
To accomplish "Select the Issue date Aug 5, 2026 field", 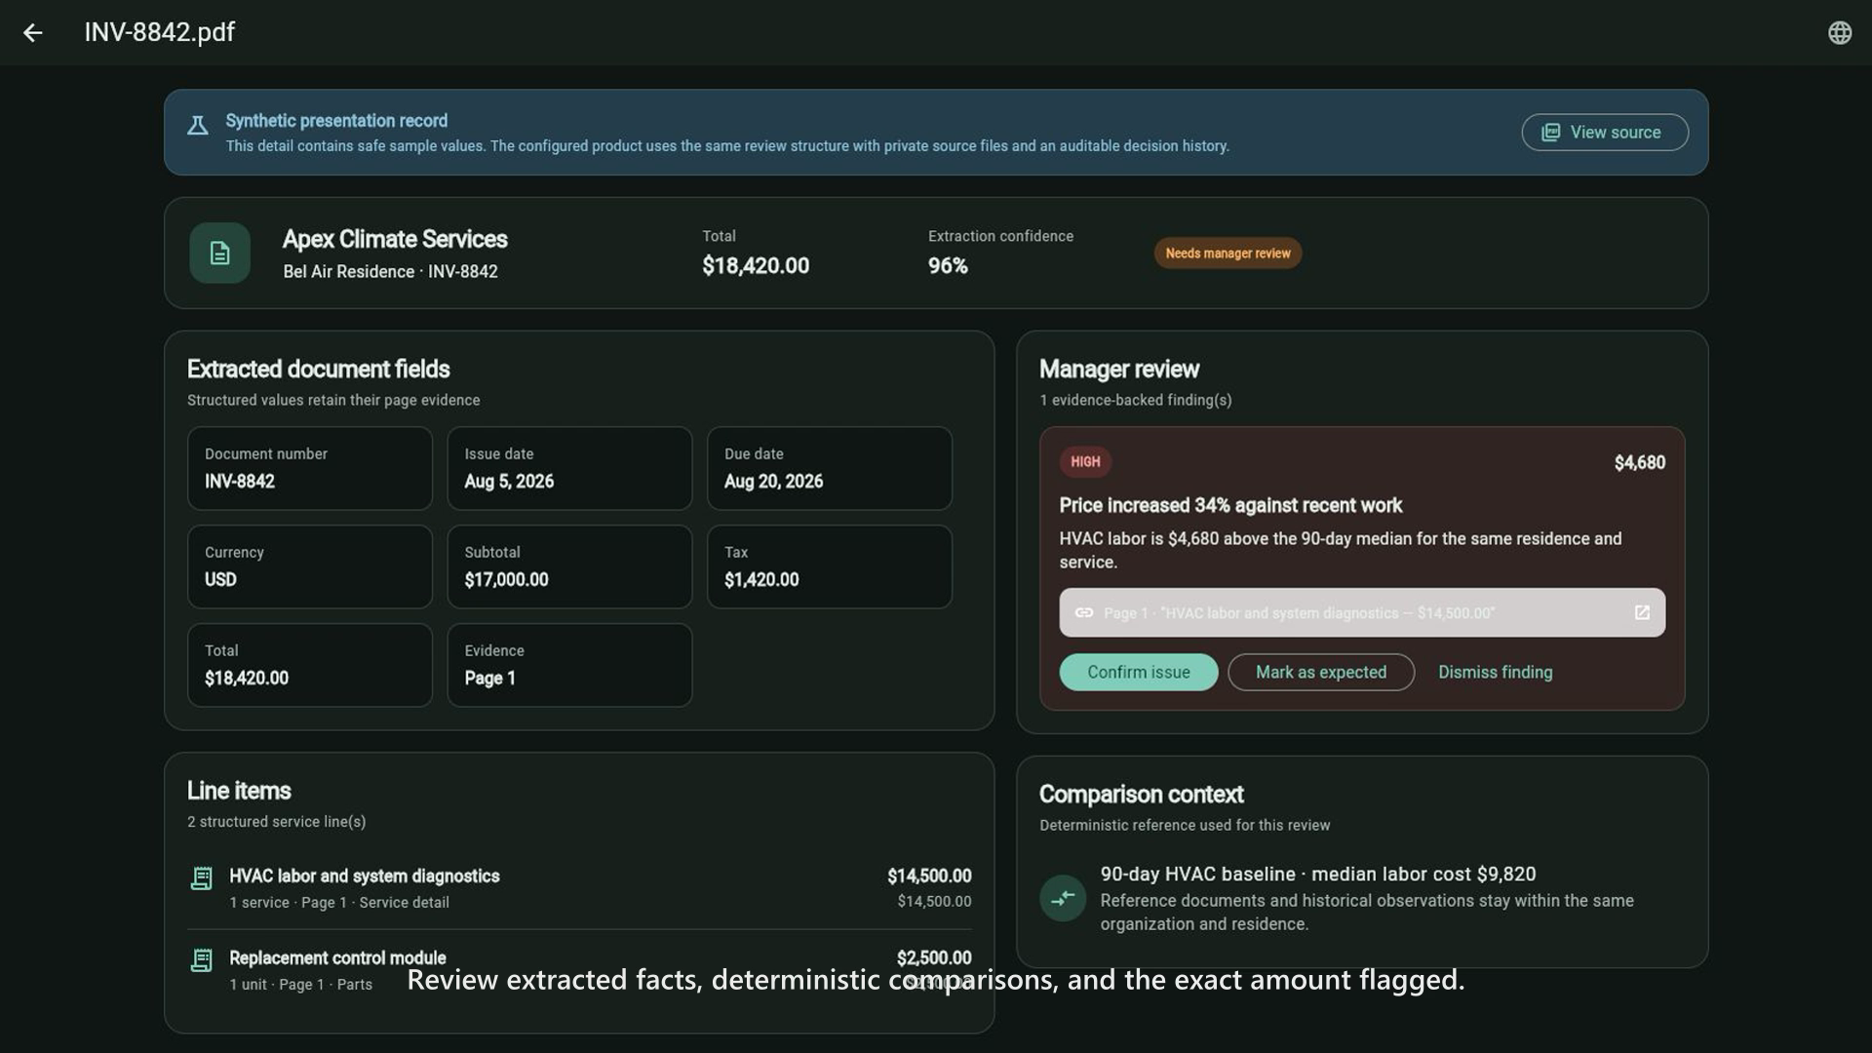I will [x=569, y=468].
